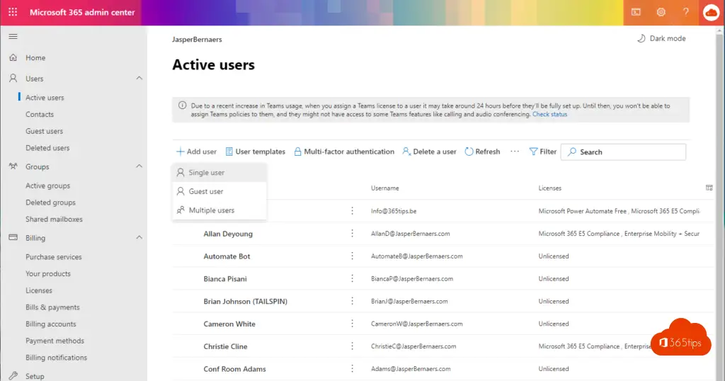Click the Choose columns icon
725x381 pixels.
[709, 188]
